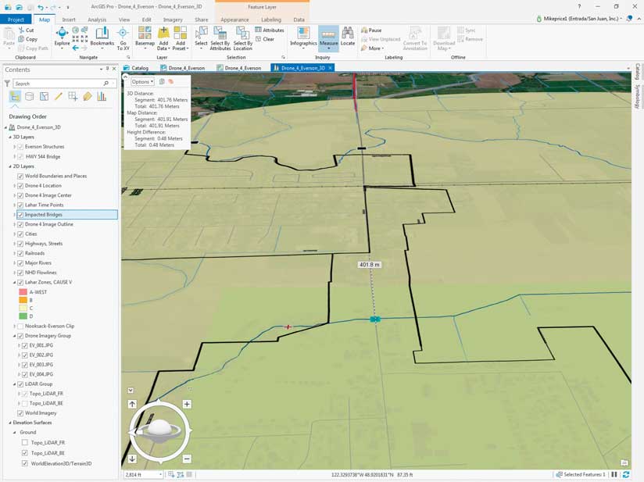644x482 pixels.
Task: Switch Contents to List By Charts
Action: point(102,97)
